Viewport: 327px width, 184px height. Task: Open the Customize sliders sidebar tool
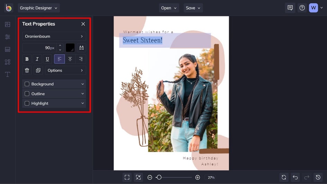click(8, 37)
